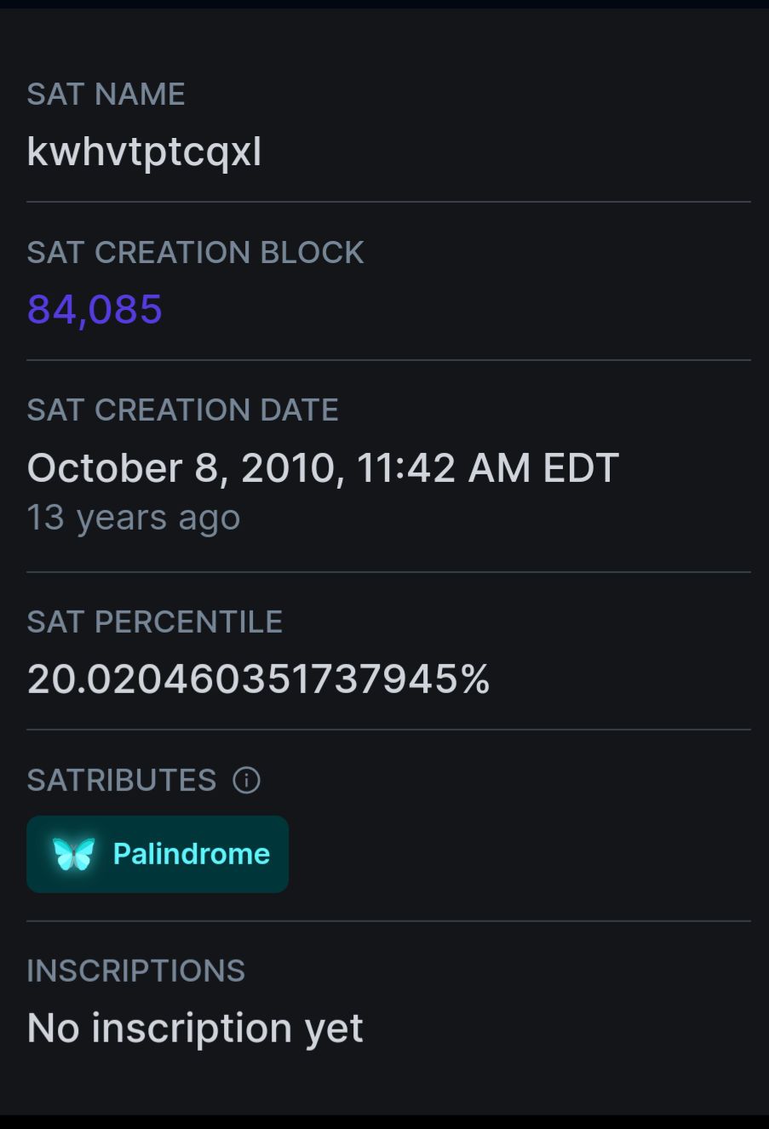The width and height of the screenshot is (769, 1129).
Task: Click the INSCRIPTIONS heading
Action: pyautogui.click(x=135, y=971)
